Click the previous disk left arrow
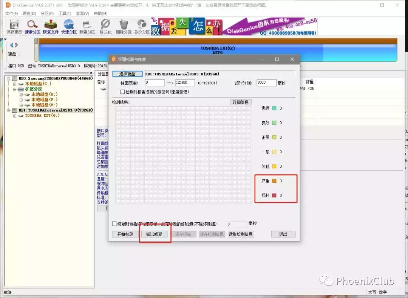The width and height of the screenshot is (408, 298). coord(11,45)
